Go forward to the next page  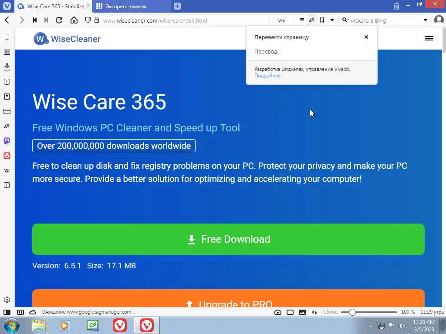(x=22, y=20)
